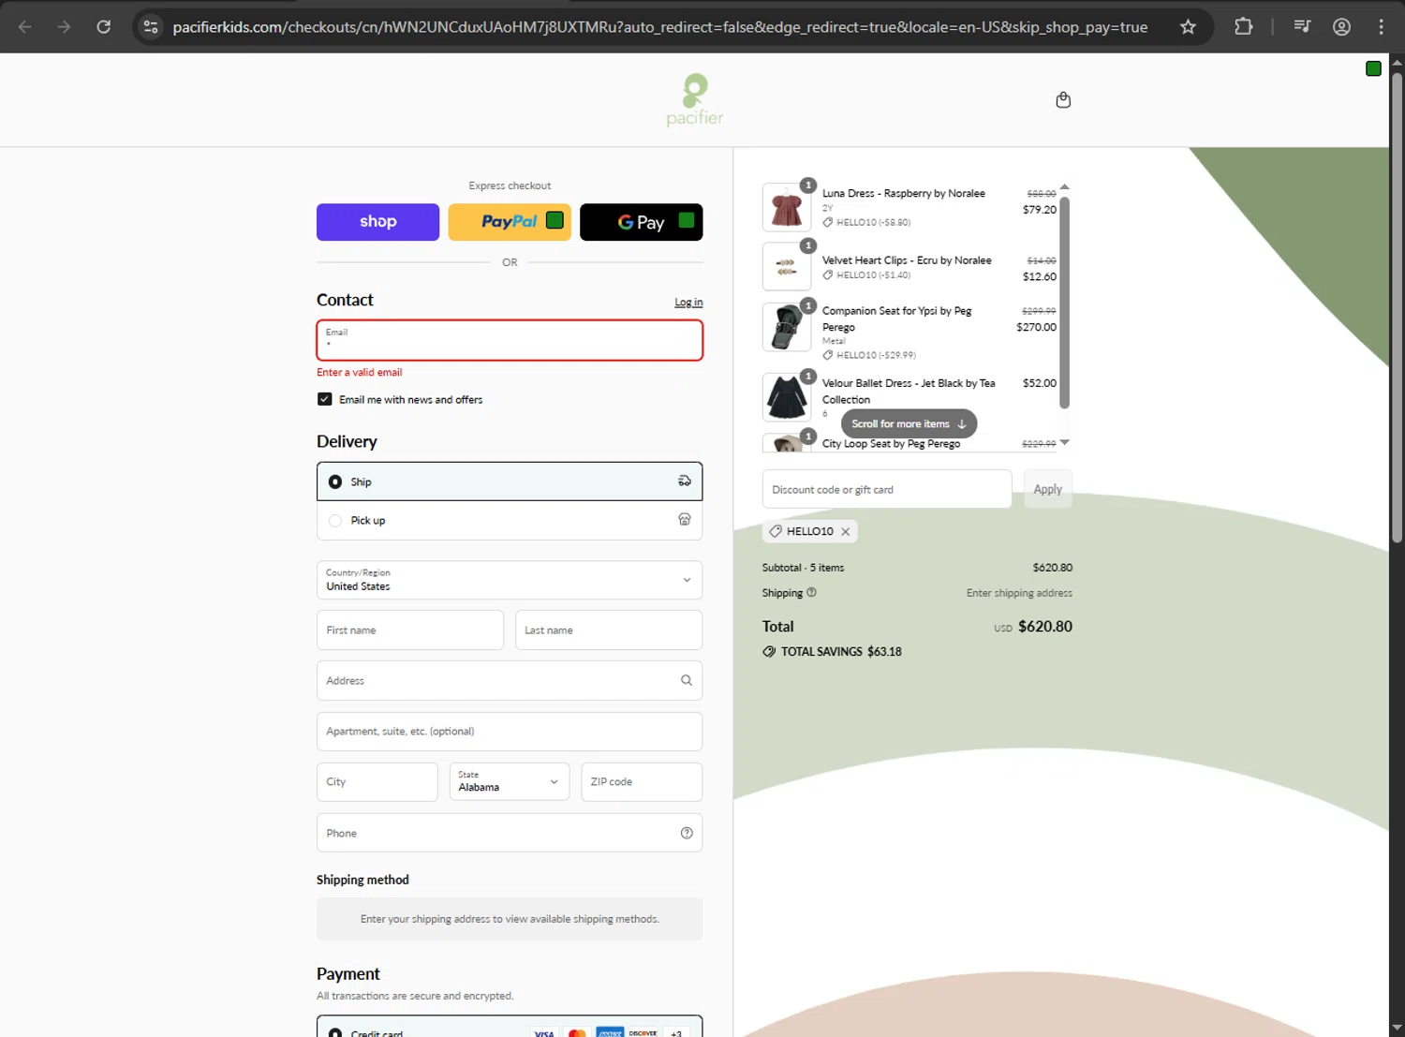This screenshot has width=1405, height=1037.
Task: Click the First name field
Action: pyautogui.click(x=410, y=630)
